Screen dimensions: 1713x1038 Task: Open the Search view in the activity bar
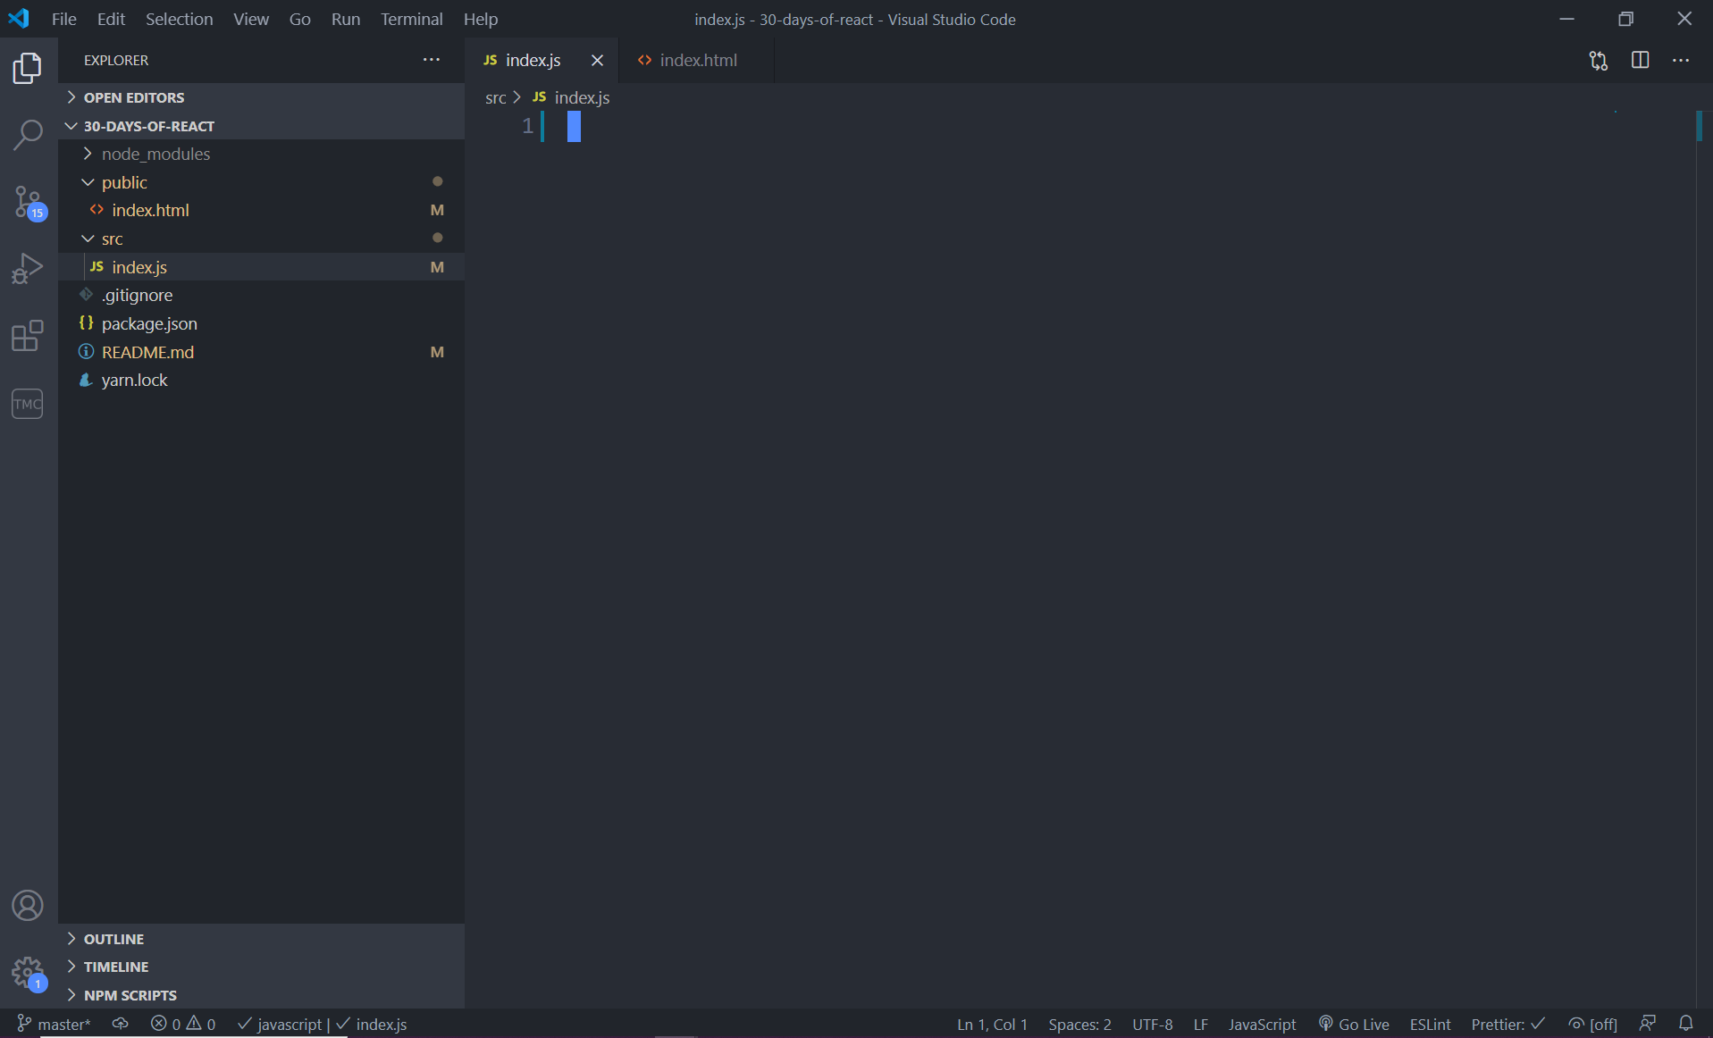click(27, 134)
